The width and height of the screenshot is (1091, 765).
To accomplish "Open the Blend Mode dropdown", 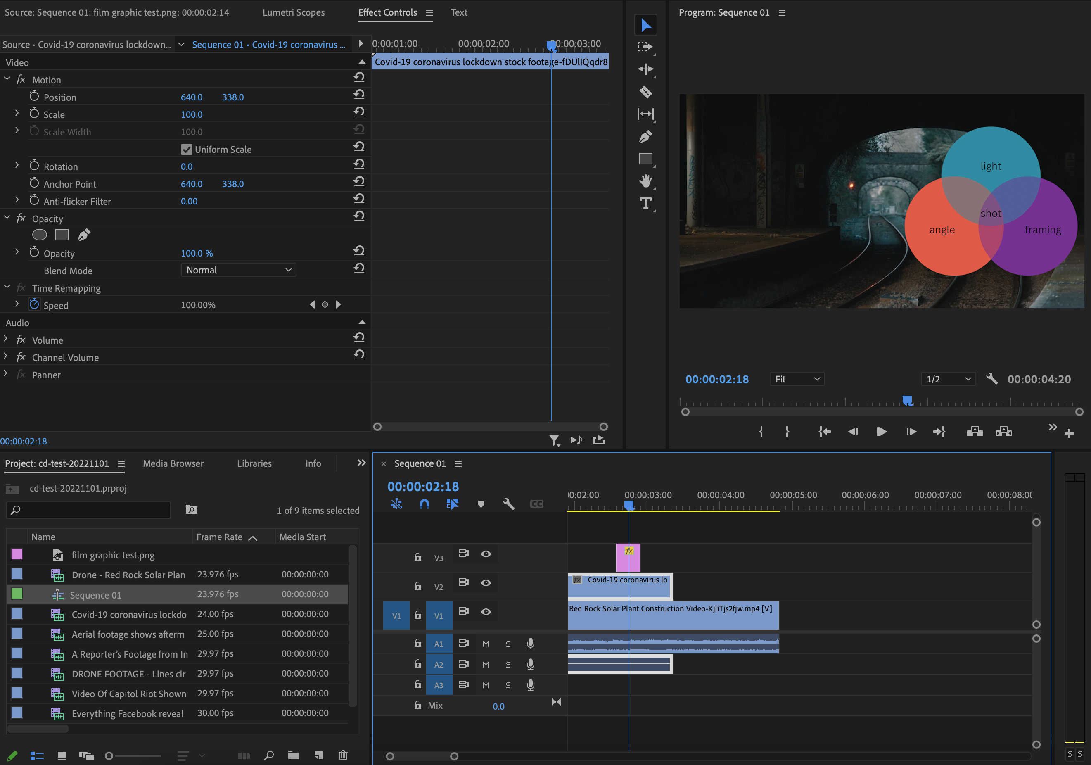I will click(238, 270).
